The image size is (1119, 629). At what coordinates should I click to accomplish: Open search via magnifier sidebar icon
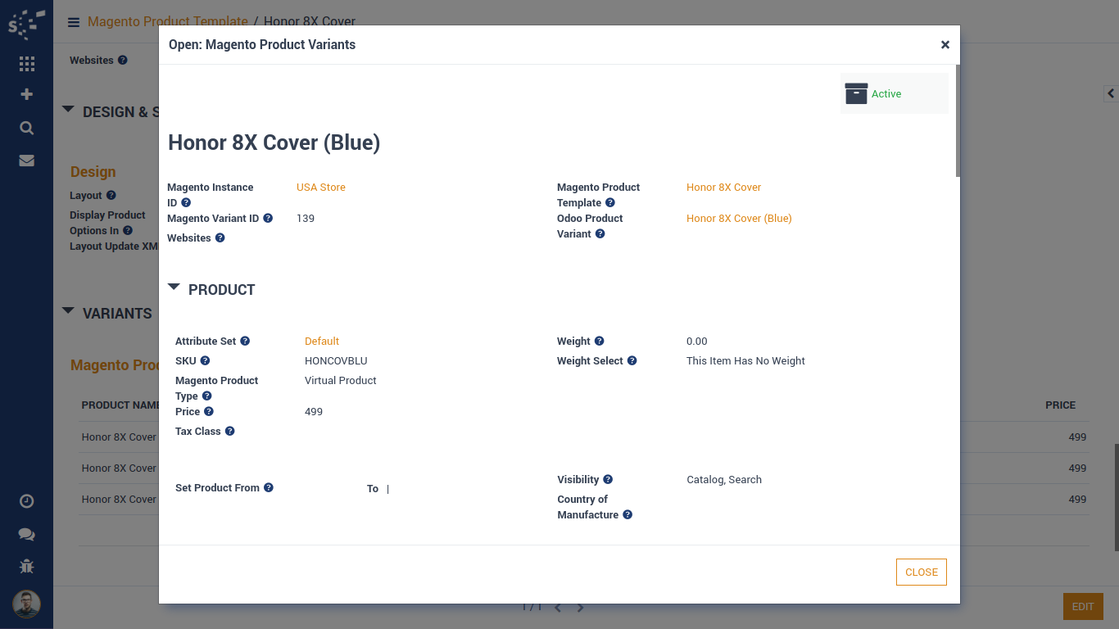[26, 128]
